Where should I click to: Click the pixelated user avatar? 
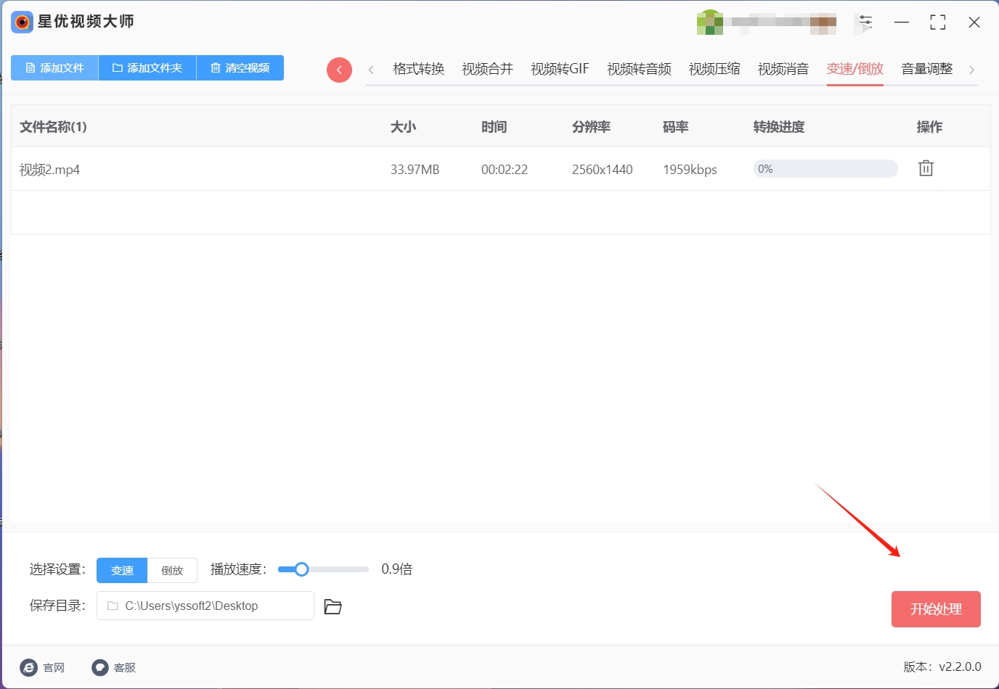tap(709, 22)
